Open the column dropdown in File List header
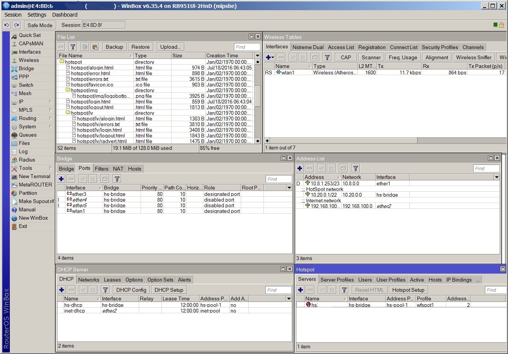The height and width of the screenshot is (354, 508). click(x=257, y=55)
